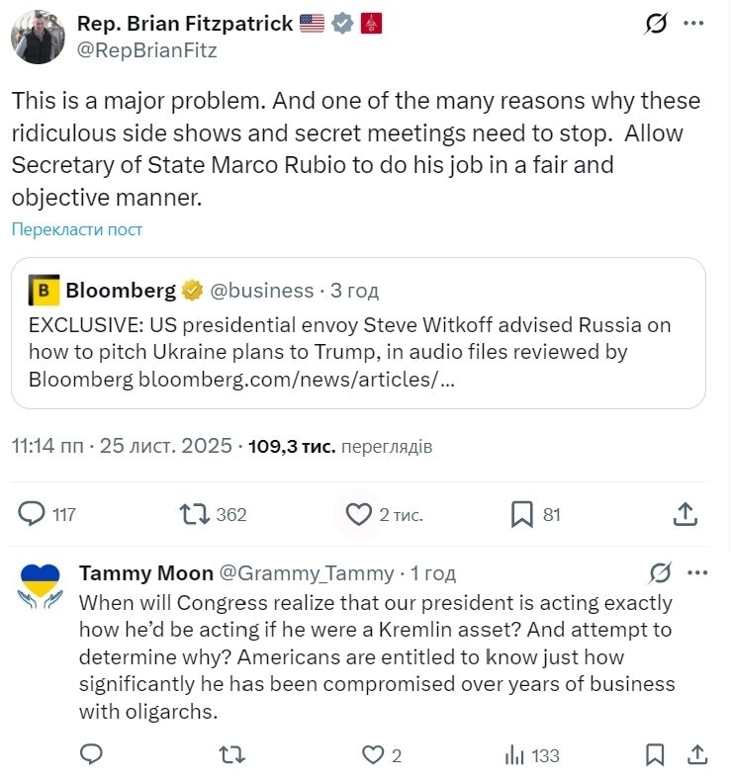This screenshot has height=780, width=731.
Task: Open more options on Tammy Moon's reply
Action: click(697, 573)
